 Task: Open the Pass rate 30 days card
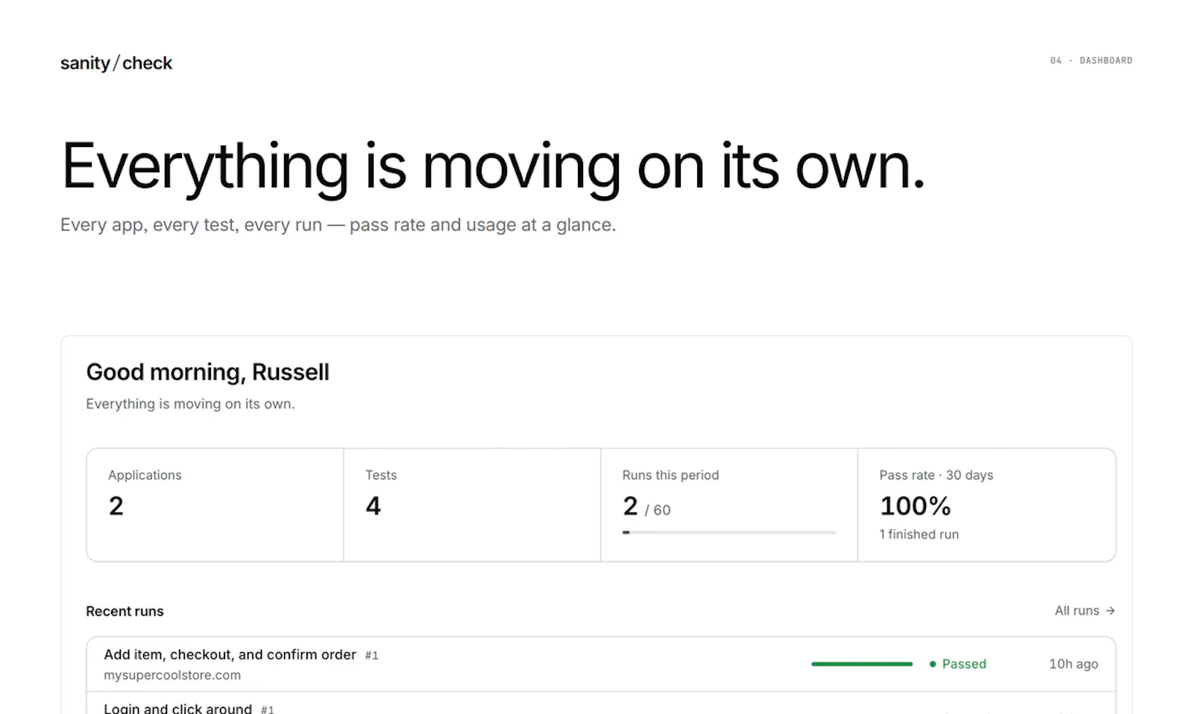pos(986,504)
